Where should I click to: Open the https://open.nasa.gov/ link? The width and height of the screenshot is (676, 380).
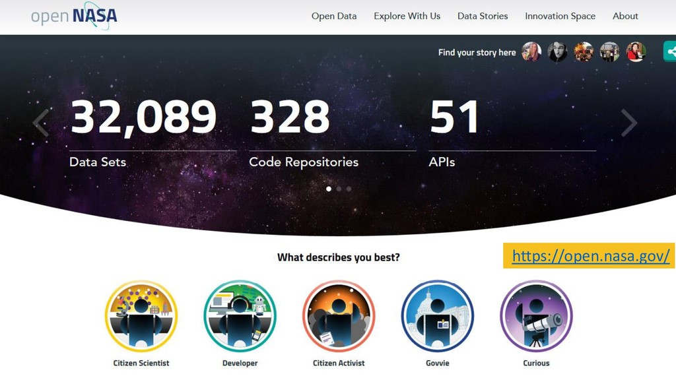[x=591, y=256]
